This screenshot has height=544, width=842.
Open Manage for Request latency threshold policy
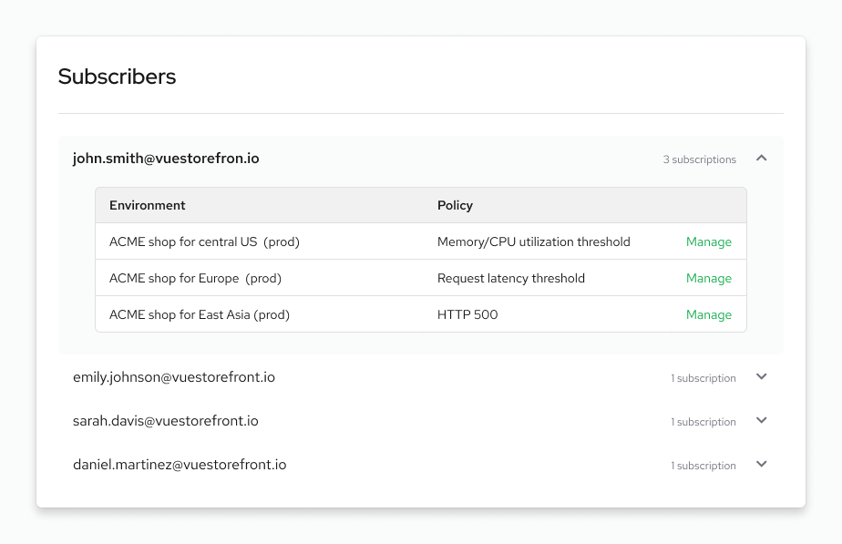709,278
